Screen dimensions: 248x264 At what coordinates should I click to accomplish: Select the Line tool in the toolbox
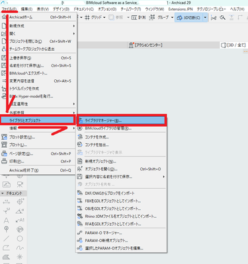pyautogui.click(x=7, y=238)
